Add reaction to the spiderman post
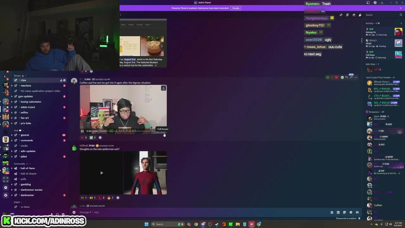This screenshot has height=228, width=405. [x=118, y=198]
